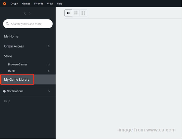This screenshot has height=139, width=182.
Task: Open the View menu
Action: (x=50, y=4)
